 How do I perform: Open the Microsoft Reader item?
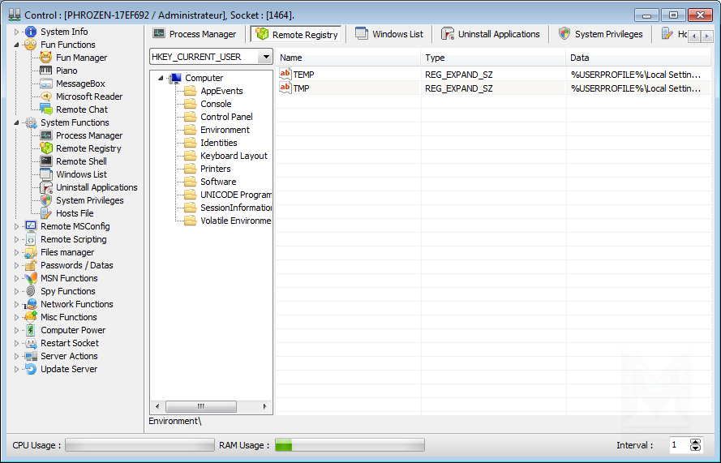(x=89, y=96)
